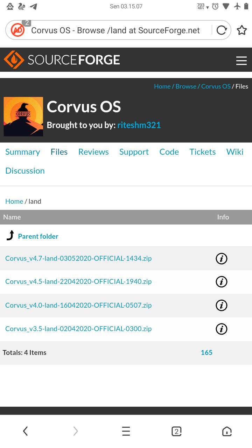252x448 pixels.
Task: Click Home link above file list
Action: click(x=14, y=201)
